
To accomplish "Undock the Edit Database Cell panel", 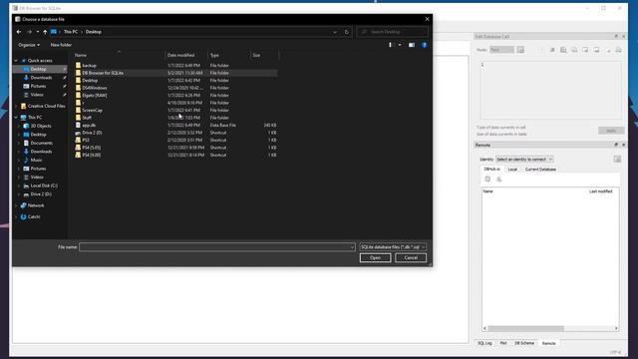I will (616, 37).
